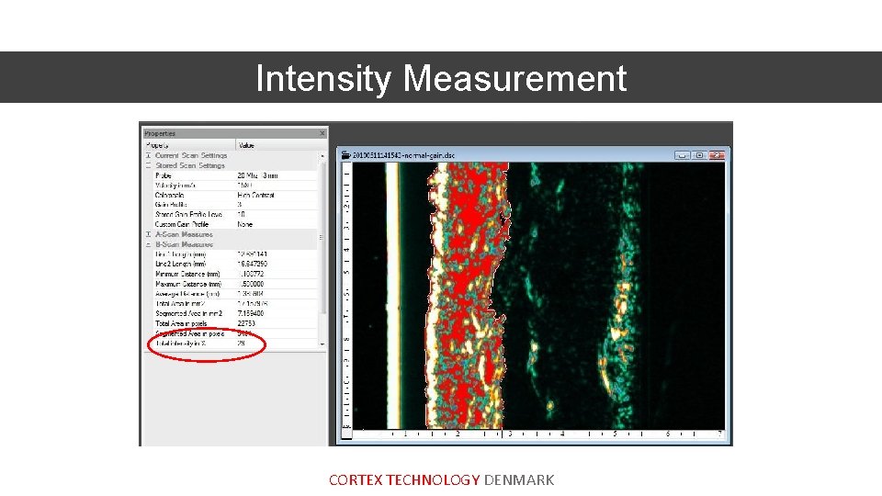Close the normal-gain.dsc scan window
Viewport: 882px width, 496px height.
(717, 155)
